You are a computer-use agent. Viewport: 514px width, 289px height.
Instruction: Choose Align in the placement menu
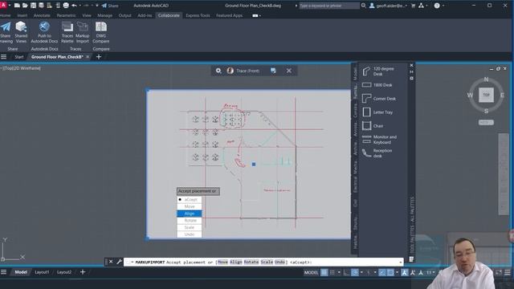pos(190,214)
